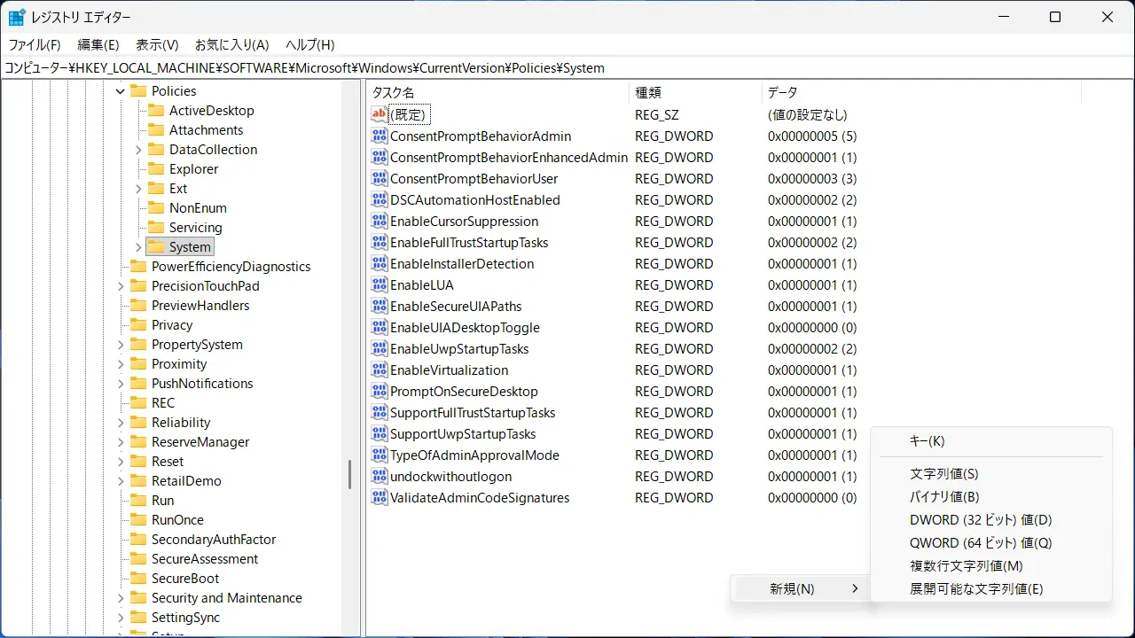Click ConsentPromptBehaviorAdmin data 0x00000005 (5)
This screenshot has height=638, width=1135.
[x=812, y=136]
